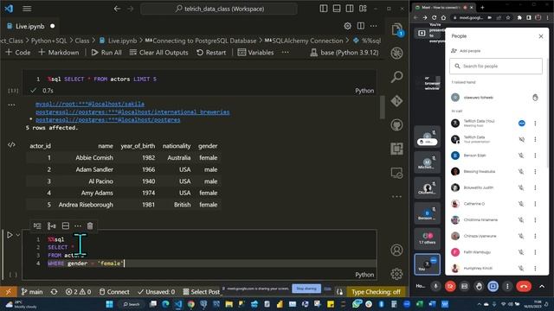Screen dimensions: 554x311
Task: Open cell output actions ellipsis
Action: (x=11, y=105)
